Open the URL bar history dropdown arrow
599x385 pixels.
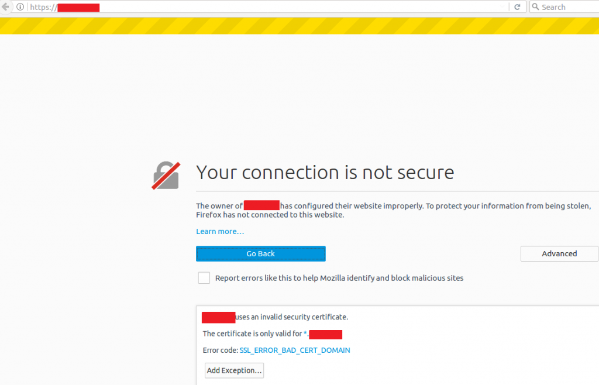[x=502, y=7]
